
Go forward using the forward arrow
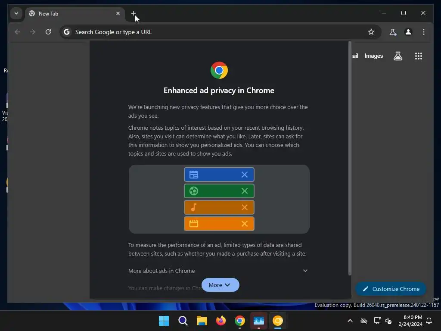coord(33,32)
